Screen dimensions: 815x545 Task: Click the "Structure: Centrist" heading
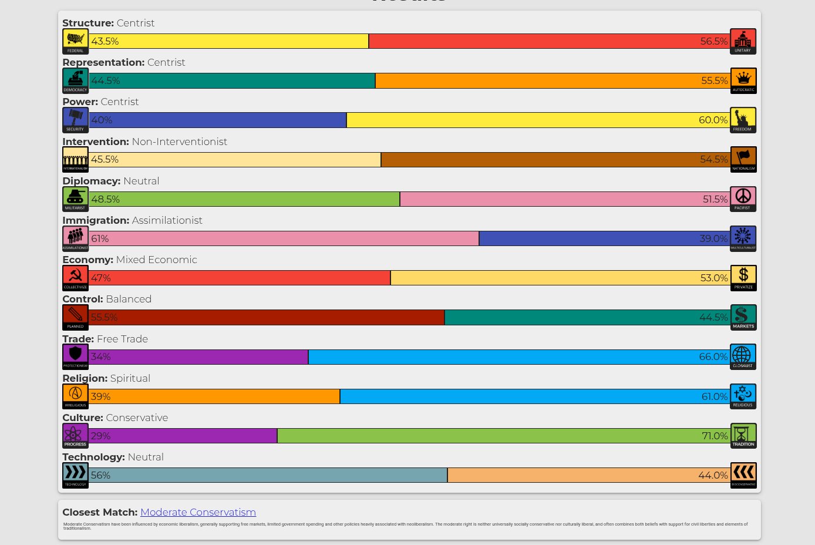109,23
